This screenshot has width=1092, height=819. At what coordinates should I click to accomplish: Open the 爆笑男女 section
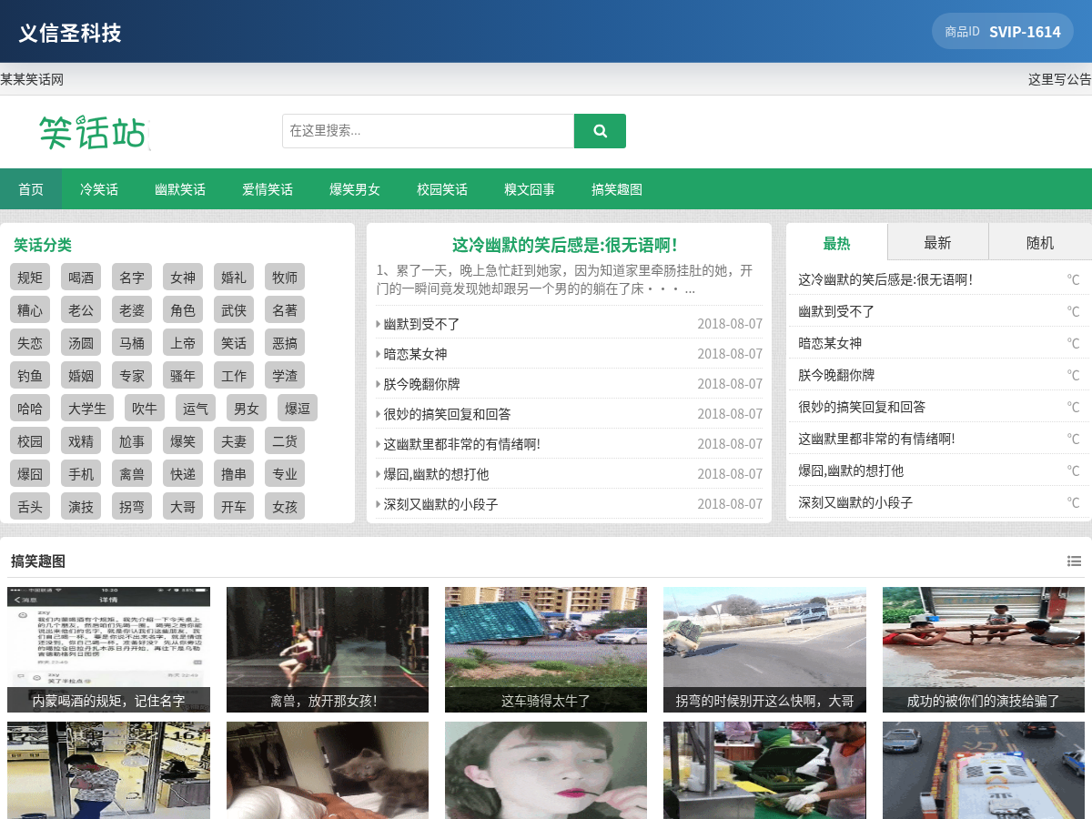click(355, 189)
